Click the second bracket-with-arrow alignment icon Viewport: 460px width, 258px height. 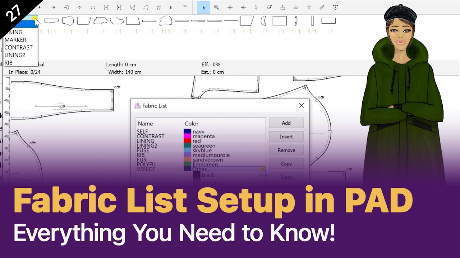pyautogui.click(x=119, y=7)
